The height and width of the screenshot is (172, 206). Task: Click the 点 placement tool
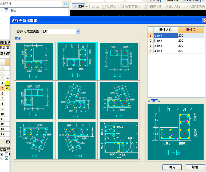[96, 6]
